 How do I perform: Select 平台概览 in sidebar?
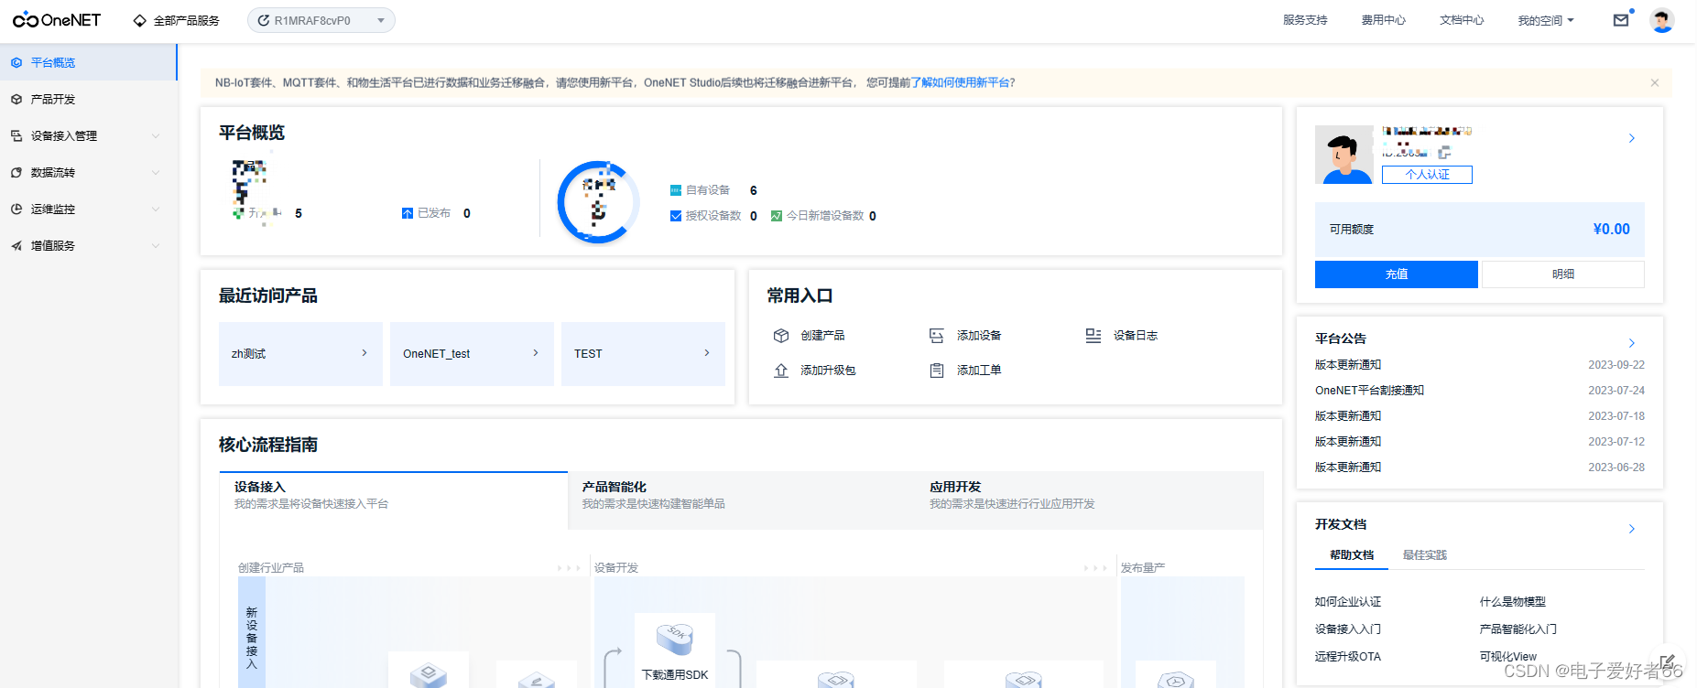tap(88, 62)
